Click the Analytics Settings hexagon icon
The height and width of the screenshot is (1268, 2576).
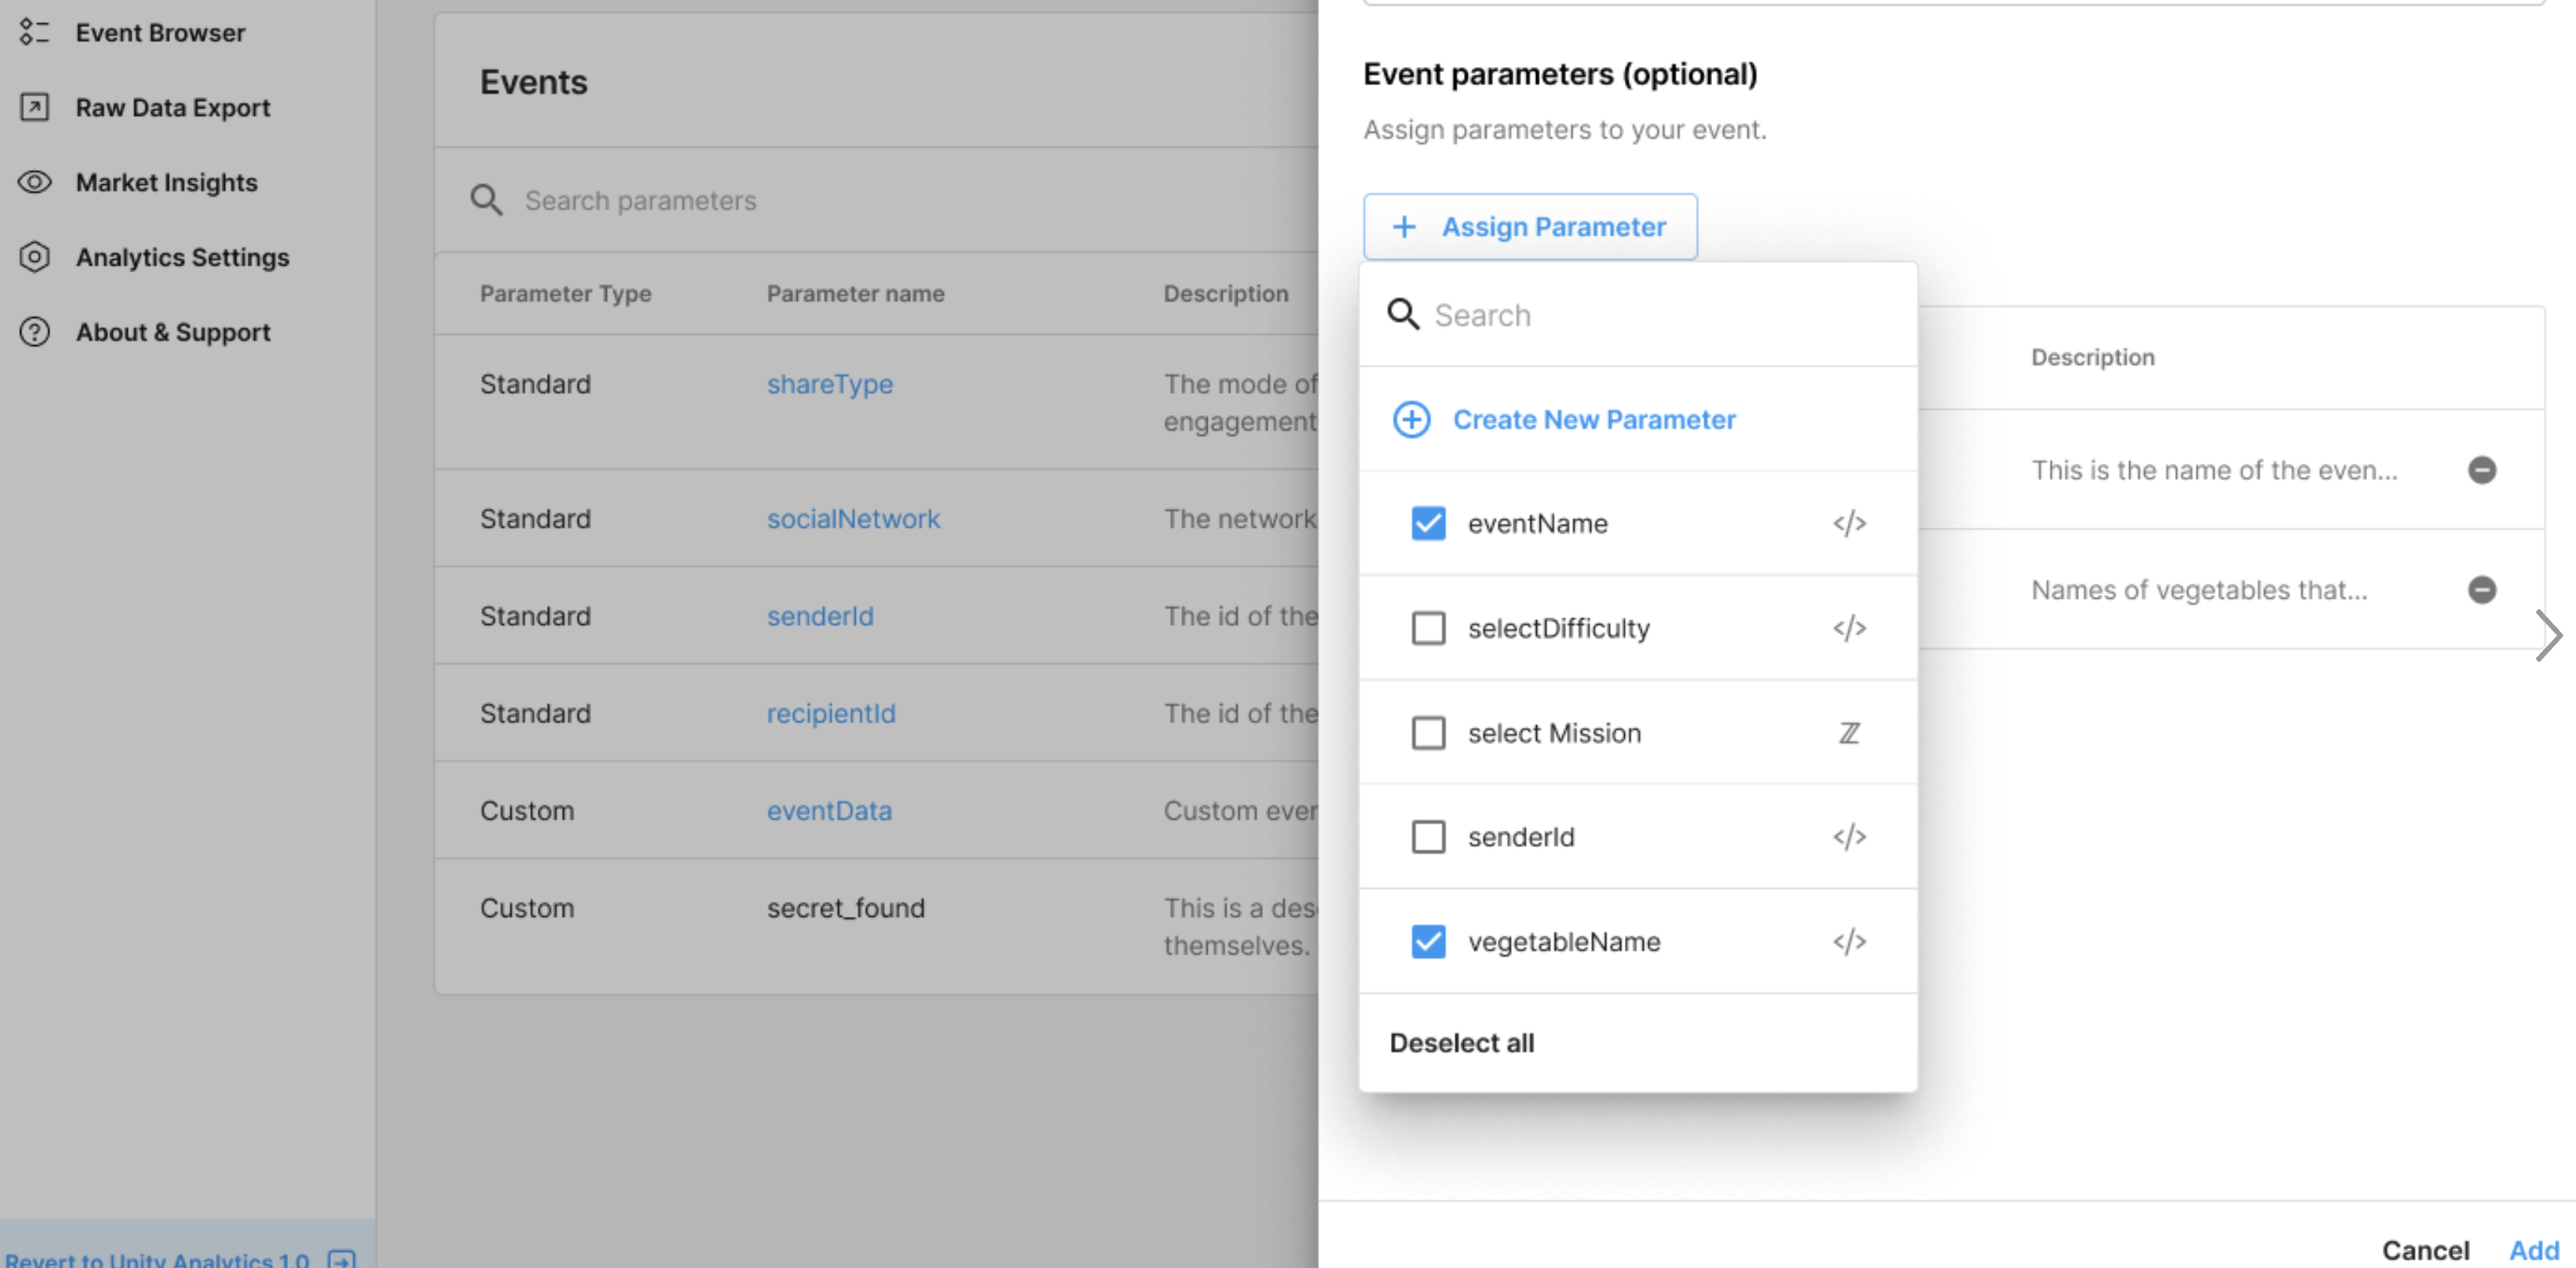click(34, 257)
